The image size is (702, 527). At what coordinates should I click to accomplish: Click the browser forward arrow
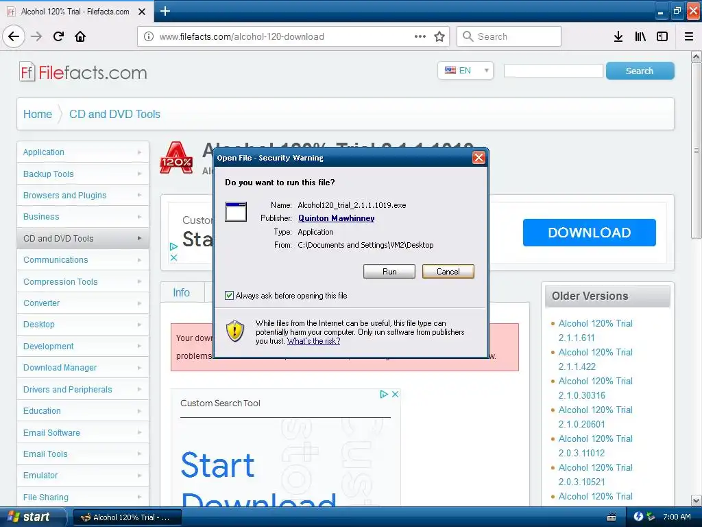[36, 36]
